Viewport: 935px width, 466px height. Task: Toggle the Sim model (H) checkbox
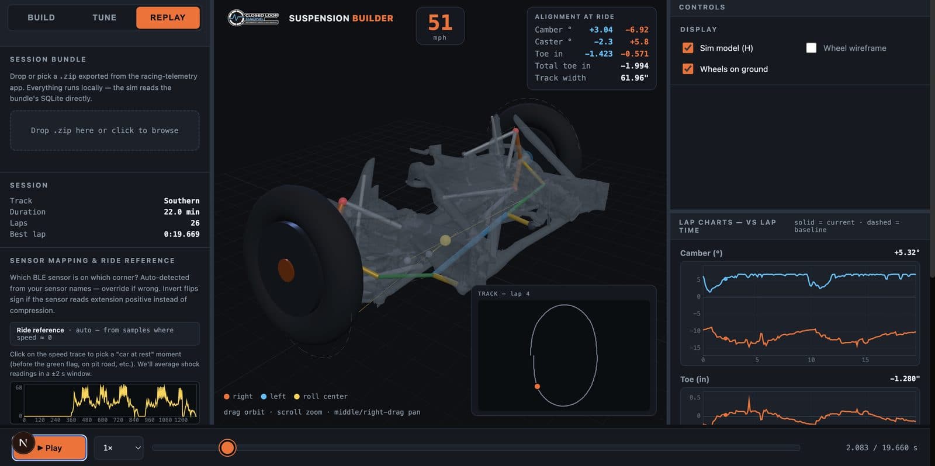(x=688, y=48)
